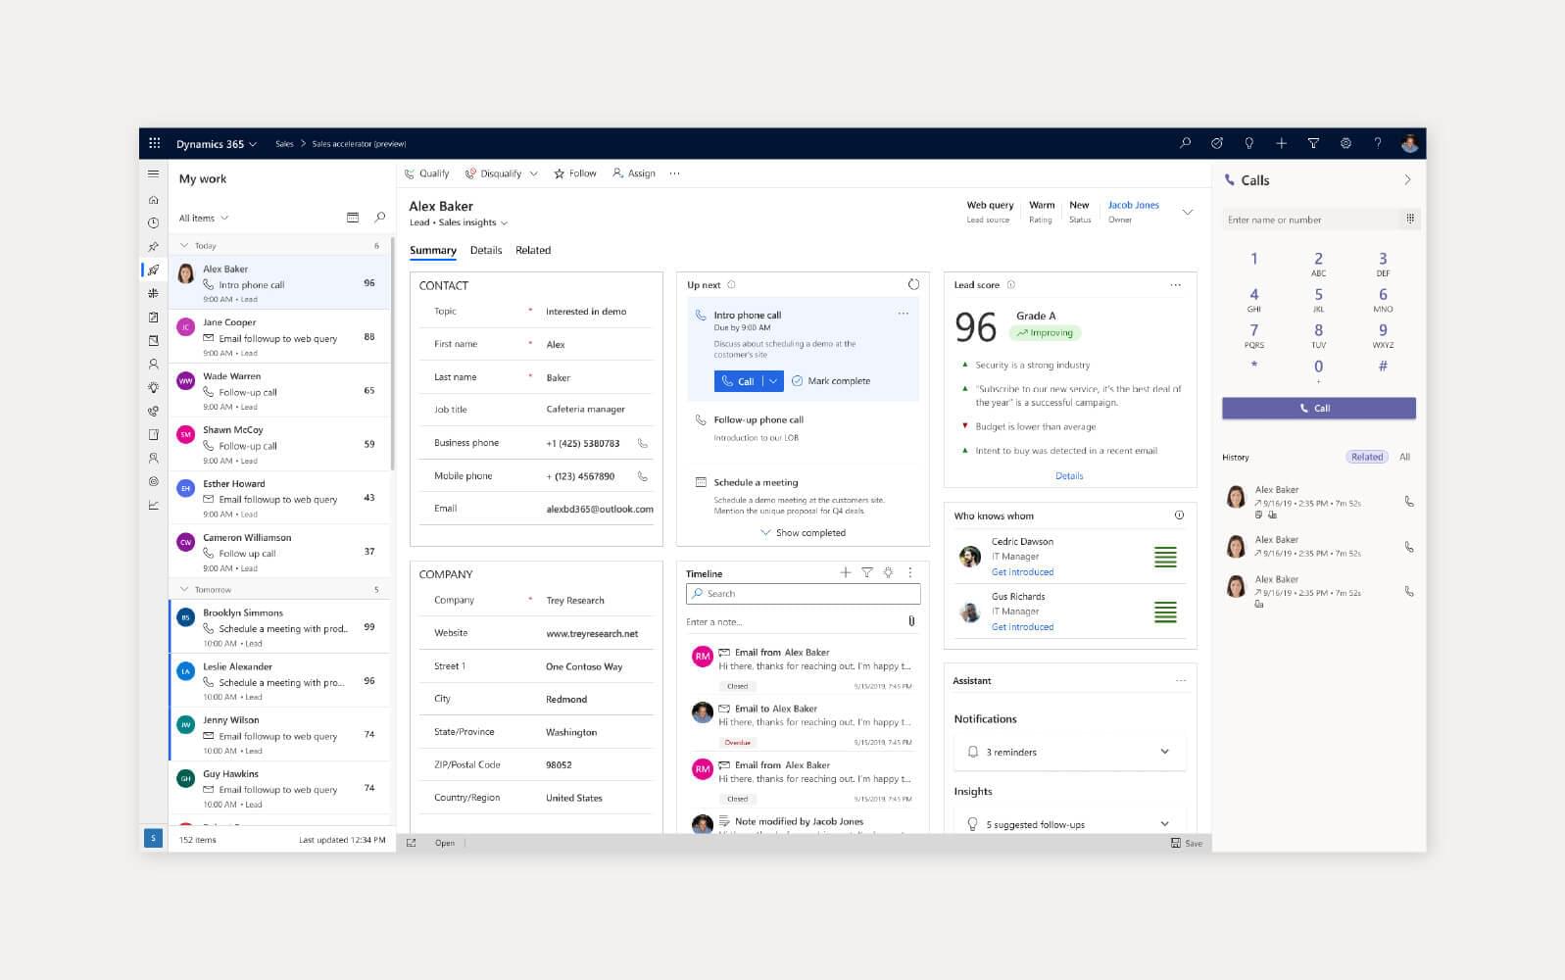
Task: Click Mark complete for intro phone call
Action: (831, 381)
